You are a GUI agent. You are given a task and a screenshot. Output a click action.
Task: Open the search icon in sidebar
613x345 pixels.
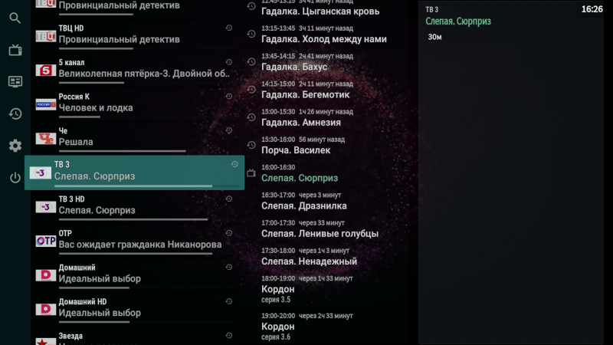(15, 18)
